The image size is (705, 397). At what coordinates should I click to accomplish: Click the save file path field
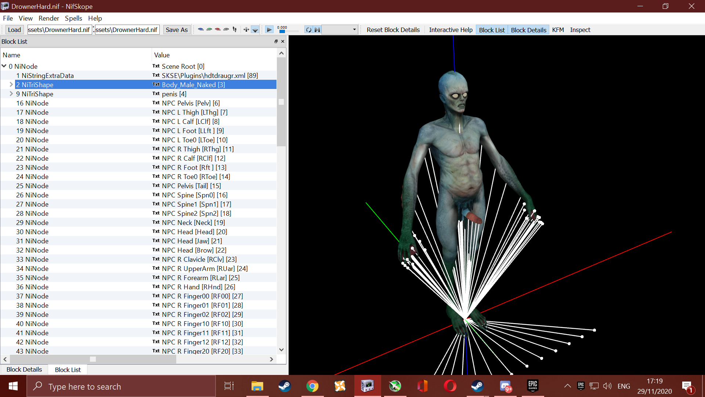tap(127, 30)
